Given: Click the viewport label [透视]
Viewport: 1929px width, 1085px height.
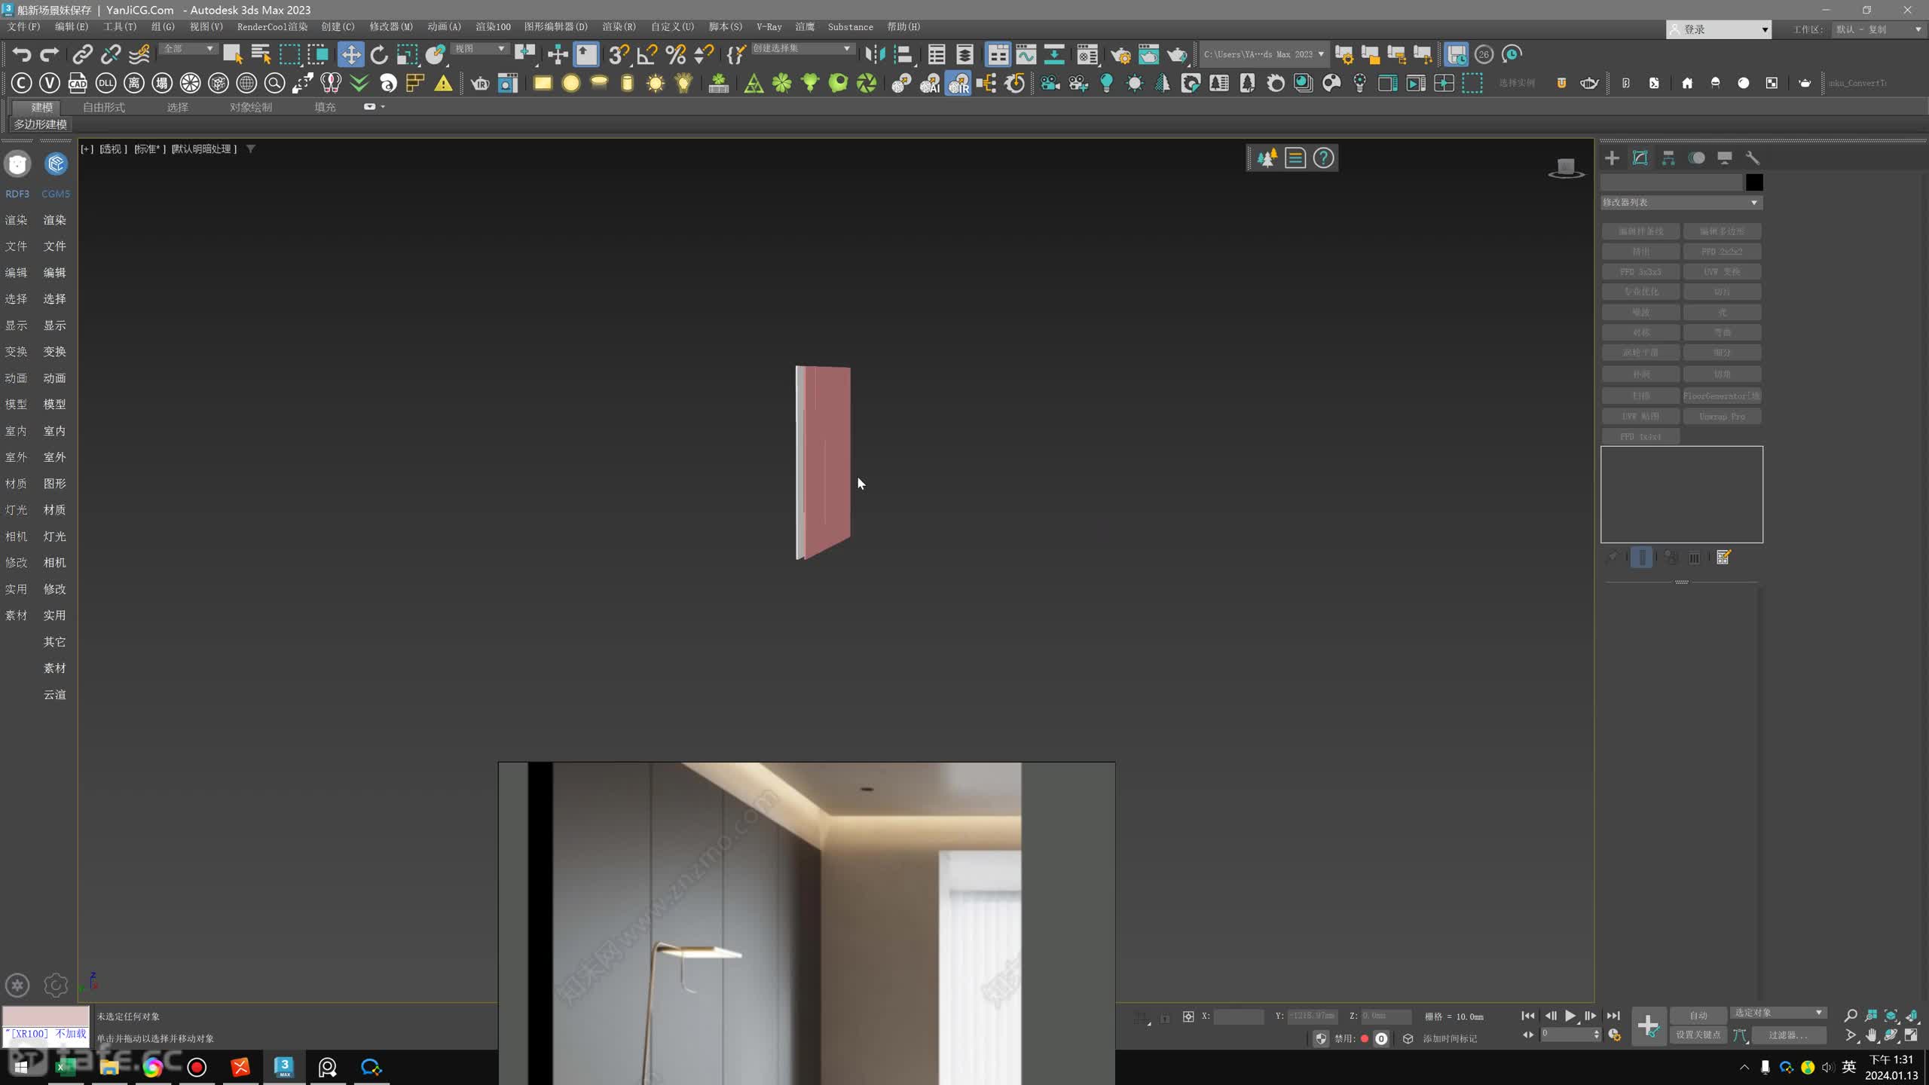Looking at the screenshot, I should tap(114, 149).
